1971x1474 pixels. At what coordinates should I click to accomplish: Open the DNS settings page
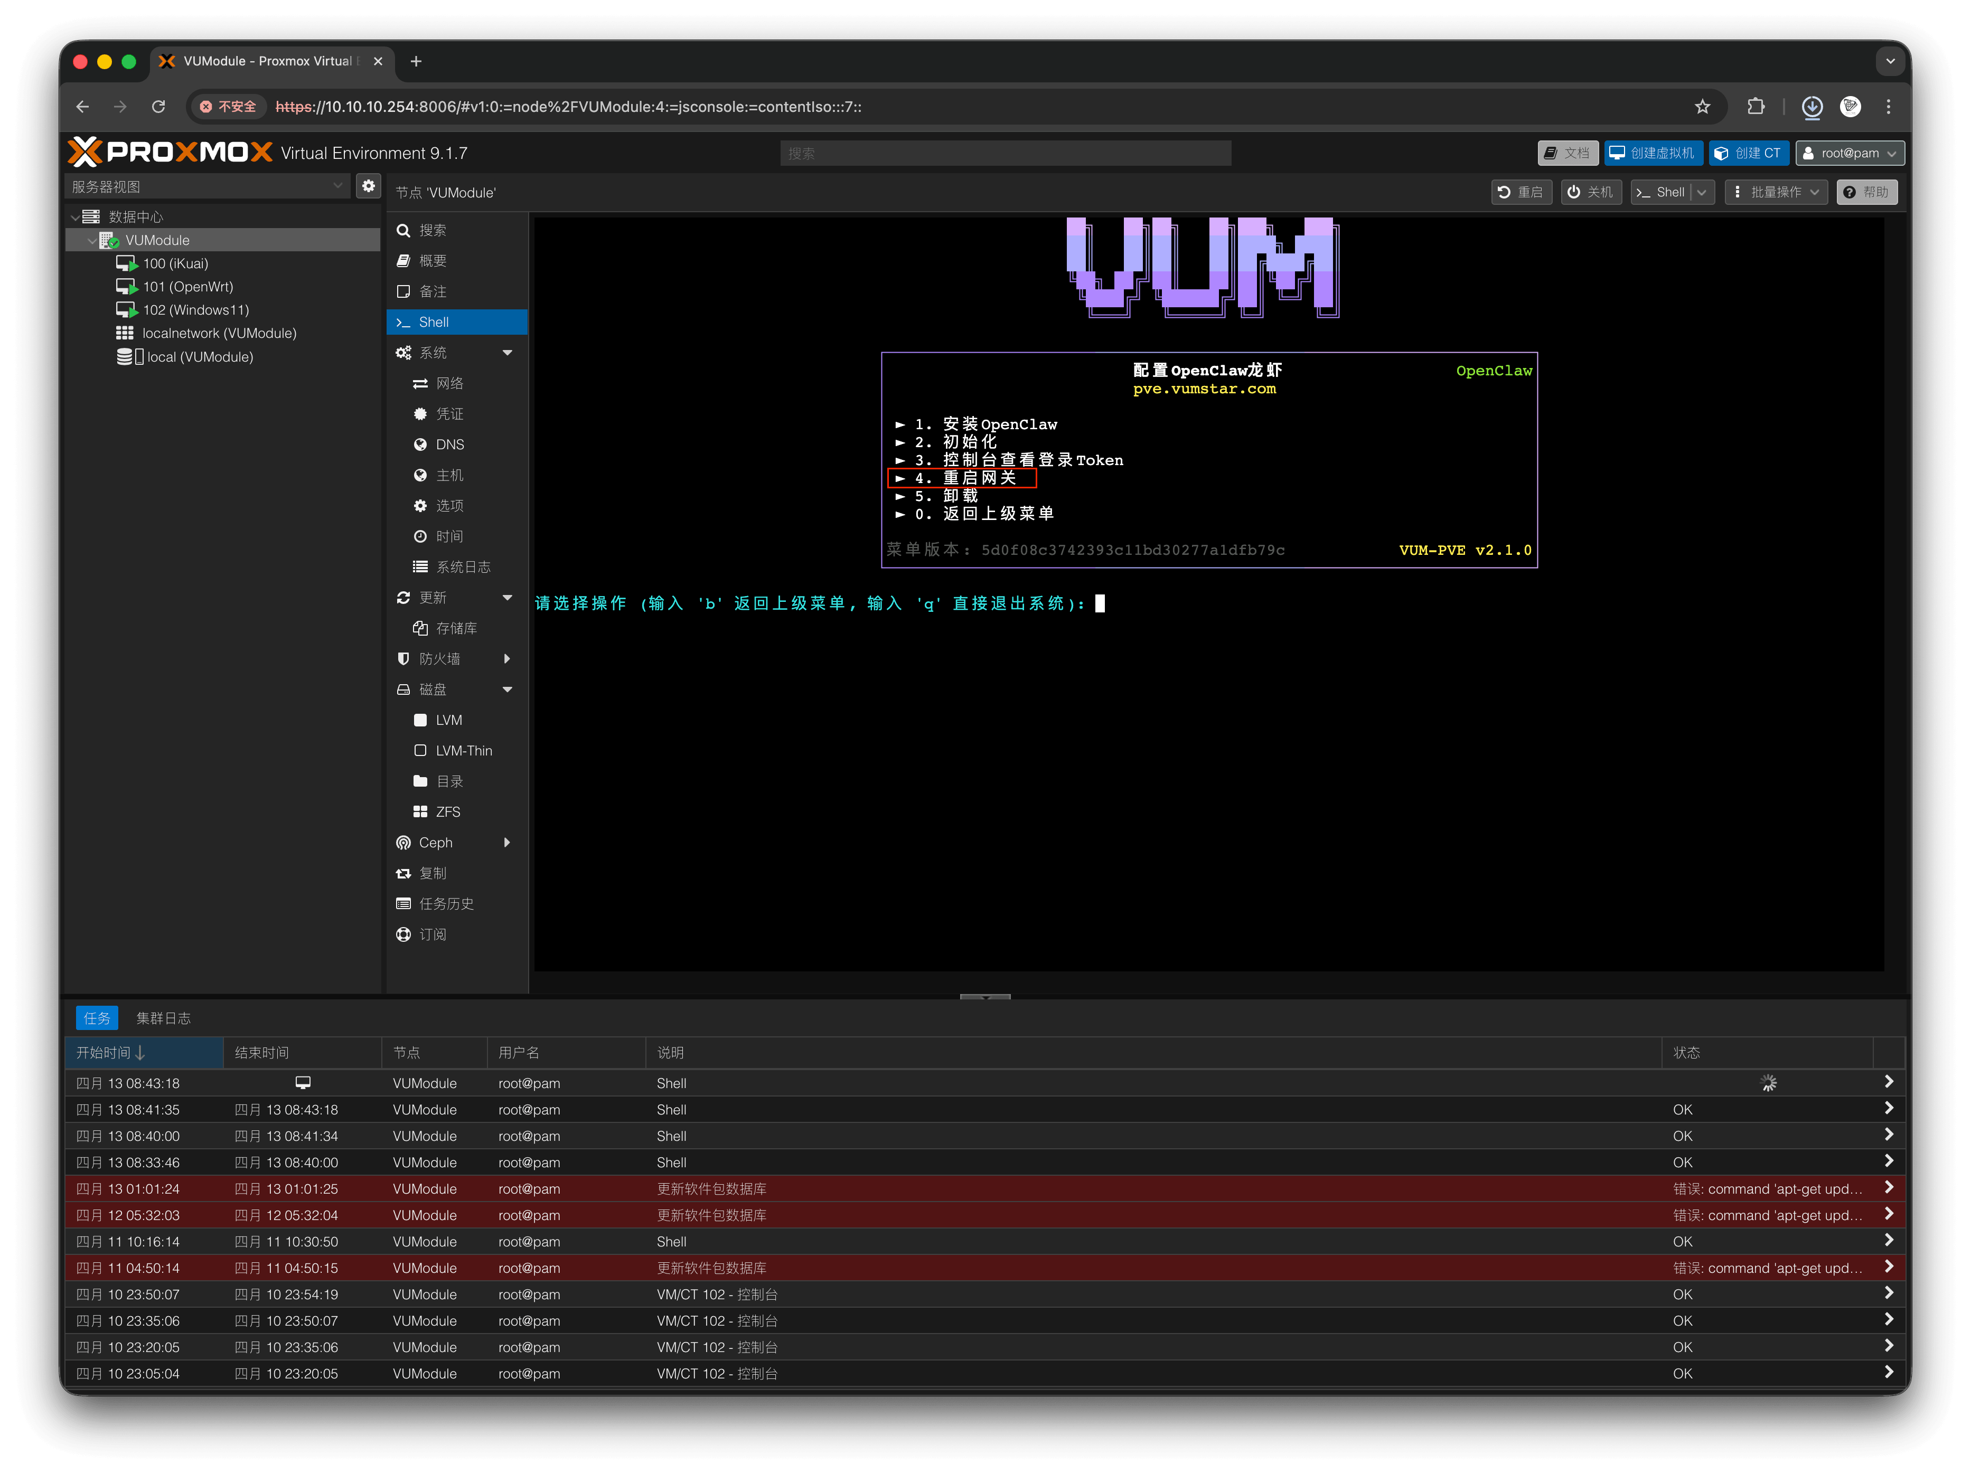pos(457,445)
